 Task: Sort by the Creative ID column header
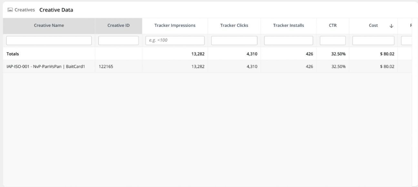[x=118, y=26]
